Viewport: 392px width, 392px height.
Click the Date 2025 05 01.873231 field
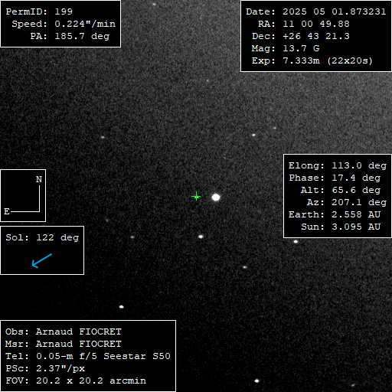point(316,11)
